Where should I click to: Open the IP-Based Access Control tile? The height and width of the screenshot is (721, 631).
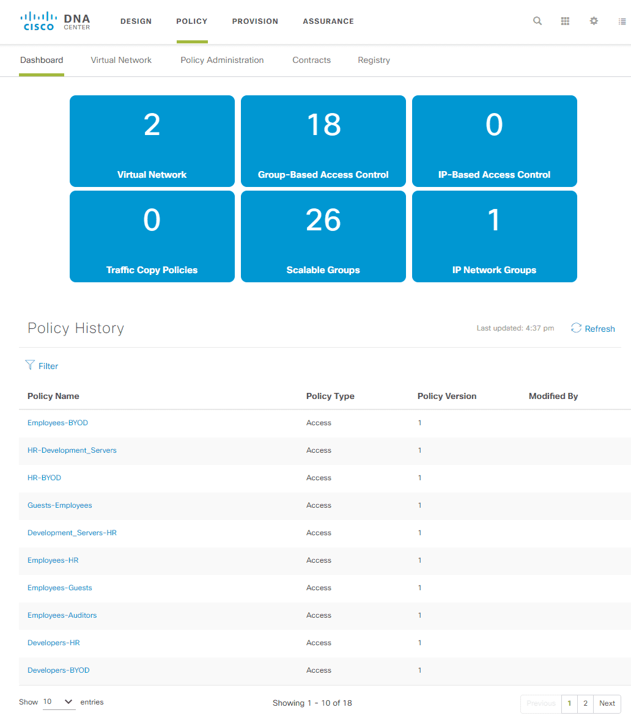(x=494, y=141)
